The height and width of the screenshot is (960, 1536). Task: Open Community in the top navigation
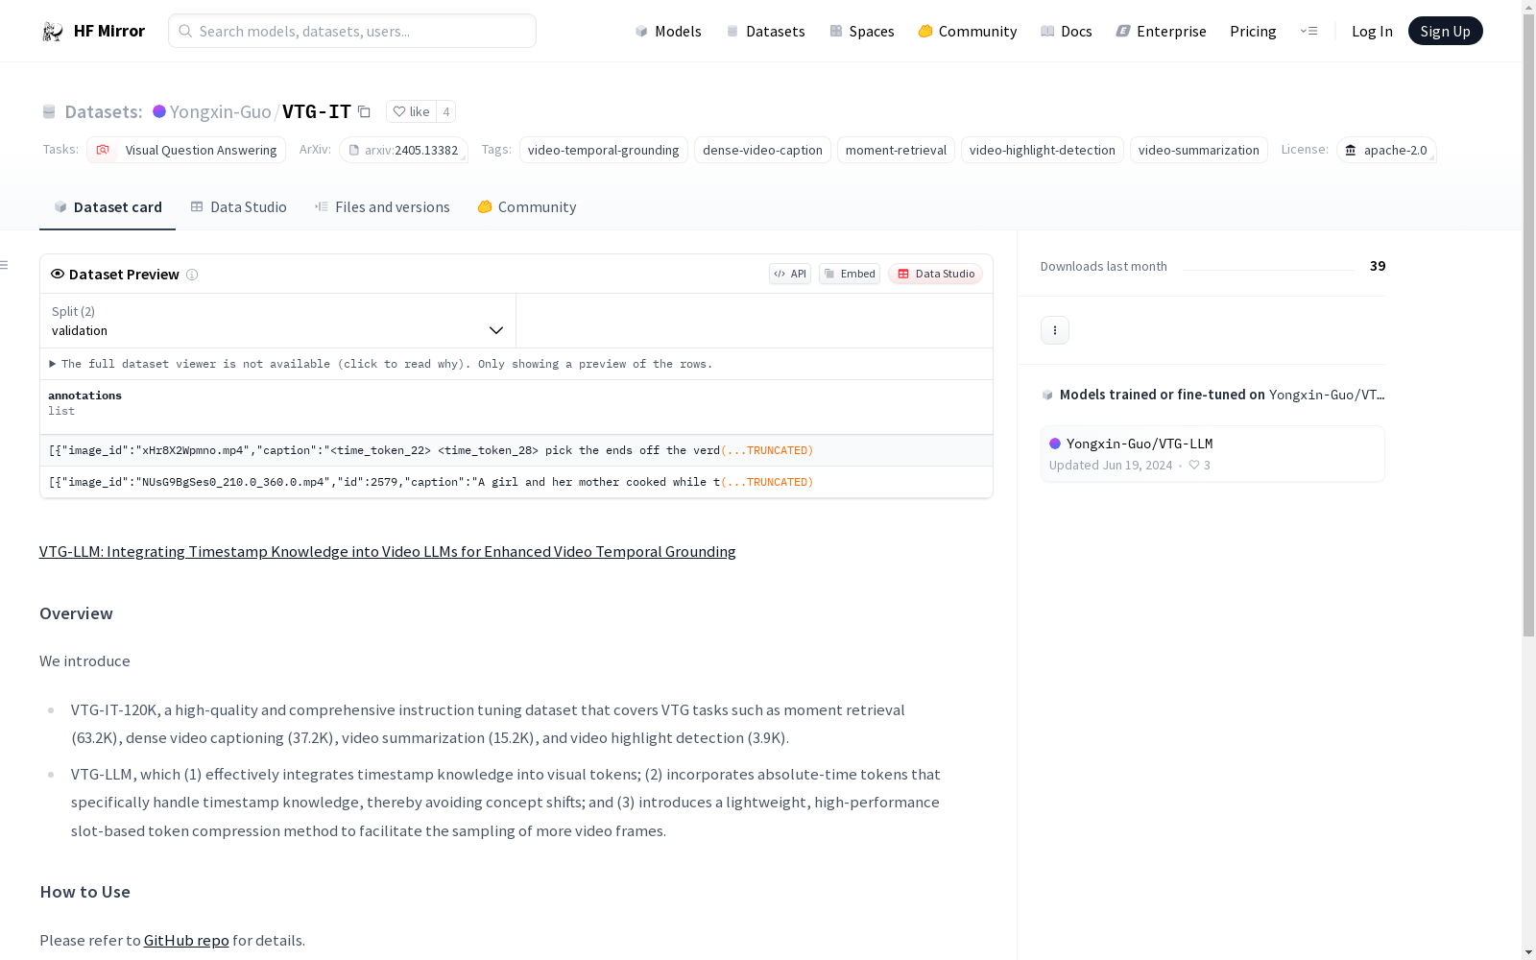click(x=967, y=31)
